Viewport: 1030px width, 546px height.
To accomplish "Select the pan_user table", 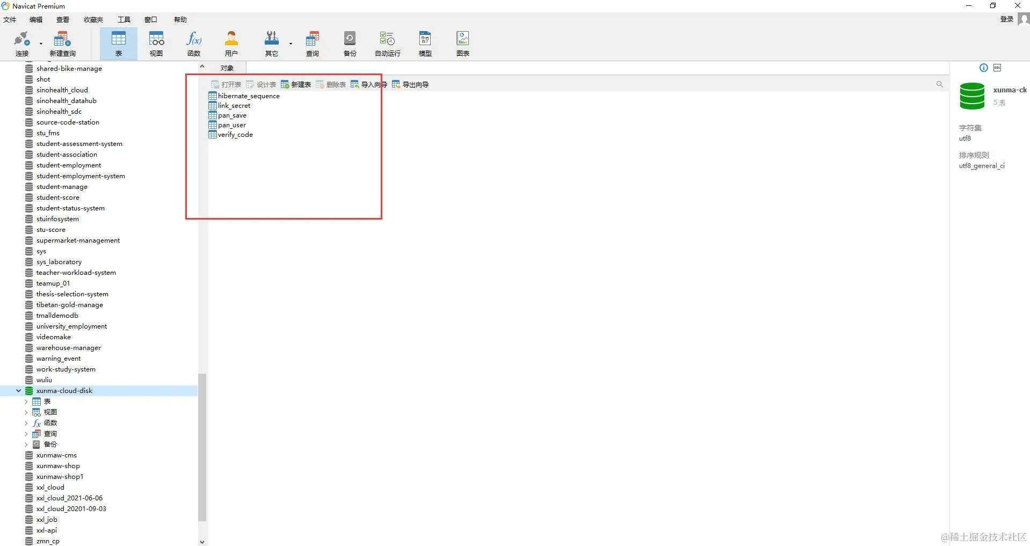I will [x=227, y=125].
